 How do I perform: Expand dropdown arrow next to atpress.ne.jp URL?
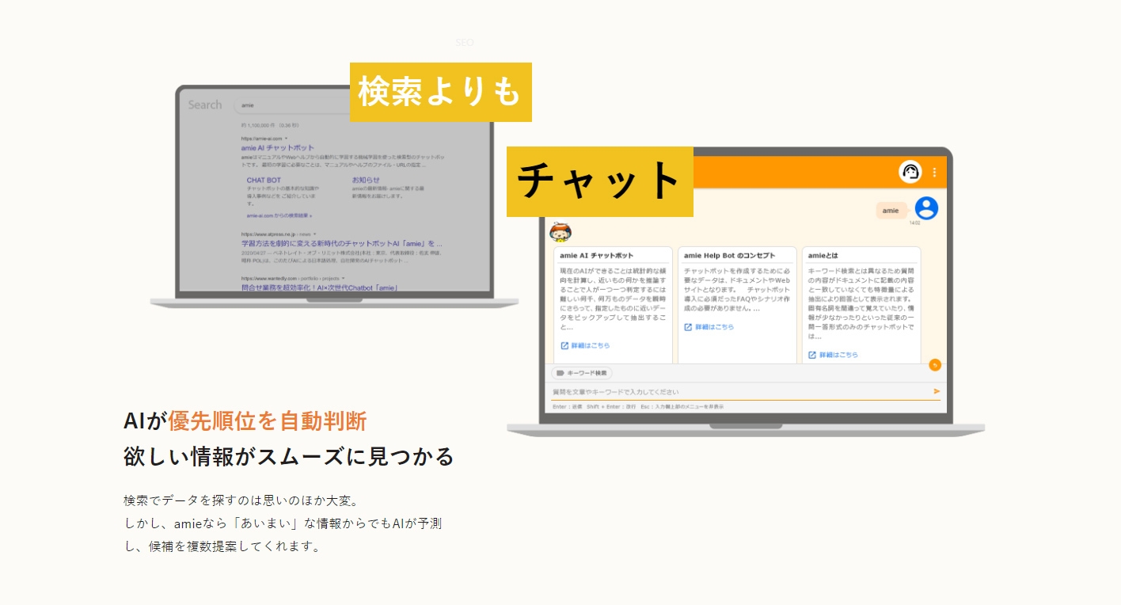point(314,234)
